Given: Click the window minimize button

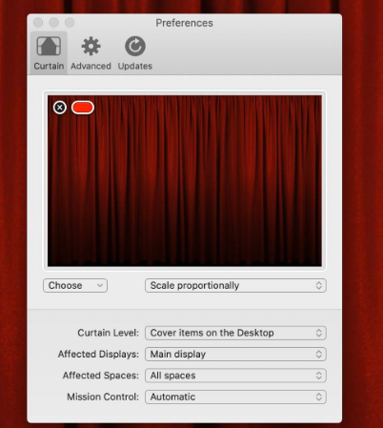Looking at the screenshot, I should pyautogui.click(x=54, y=23).
